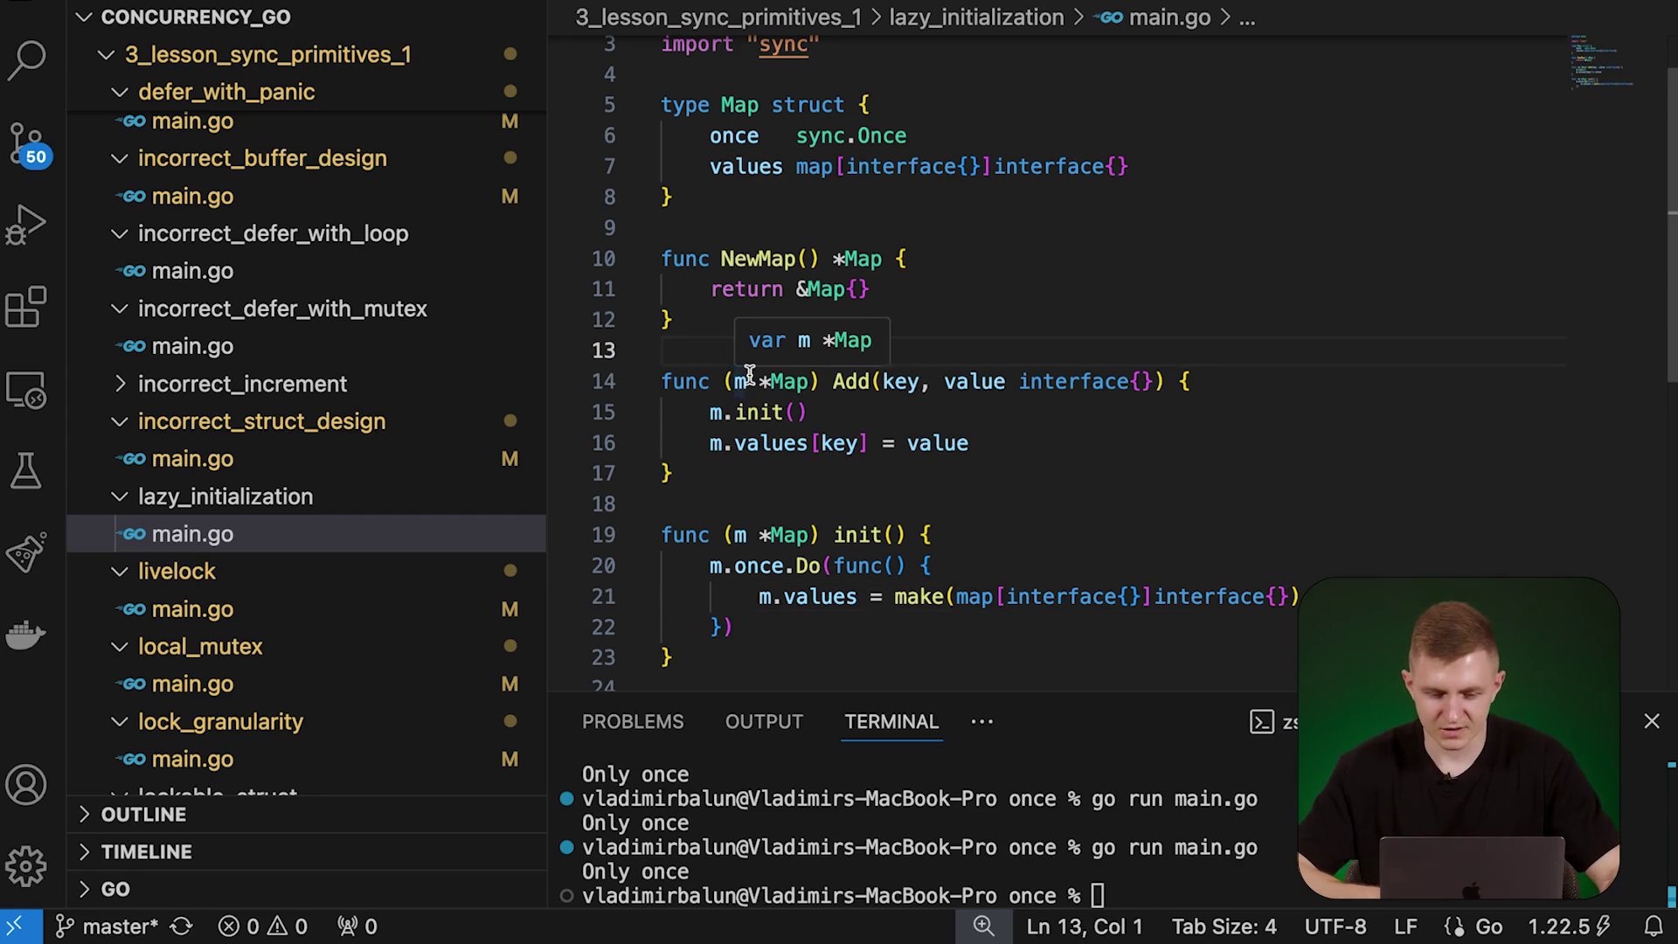Open main.go under livelock folder
This screenshot has height=944, width=1678.
pyautogui.click(x=192, y=609)
